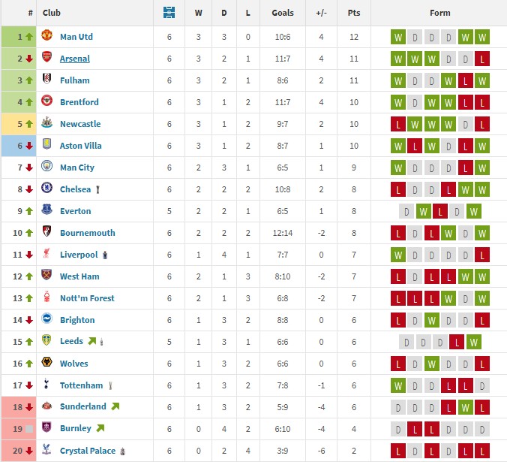This screenshot has height=462, width=507.
Task: Sort table by the Pts column header
Action: (352, 13)
